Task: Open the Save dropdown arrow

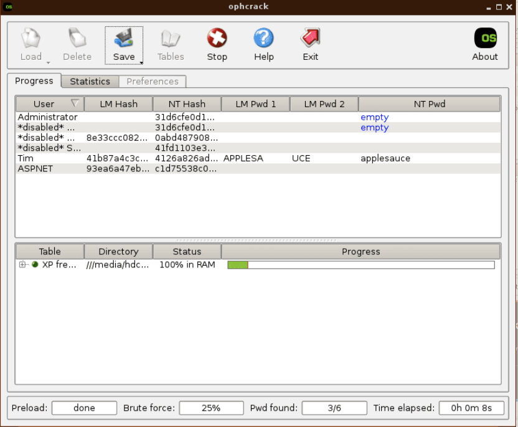Action: tap(141, 62)
